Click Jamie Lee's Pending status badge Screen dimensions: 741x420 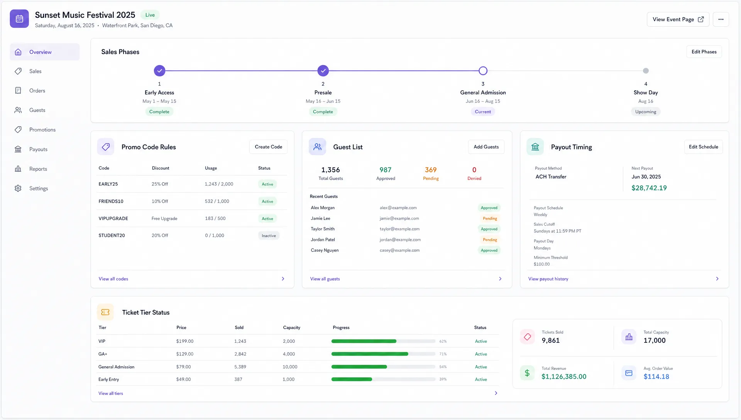pos(490,218)
